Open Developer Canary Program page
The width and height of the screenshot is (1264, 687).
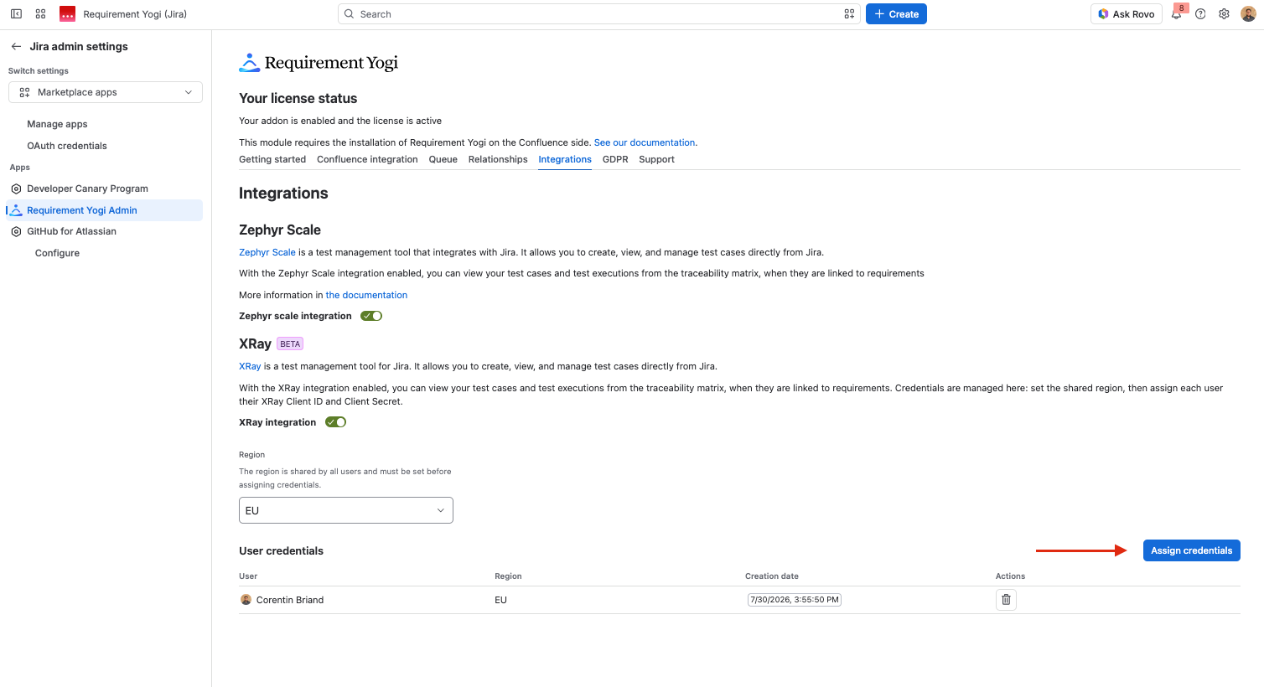(87, 189)
